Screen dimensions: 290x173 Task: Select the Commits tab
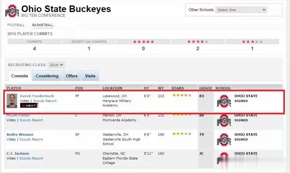coord(20,76)
